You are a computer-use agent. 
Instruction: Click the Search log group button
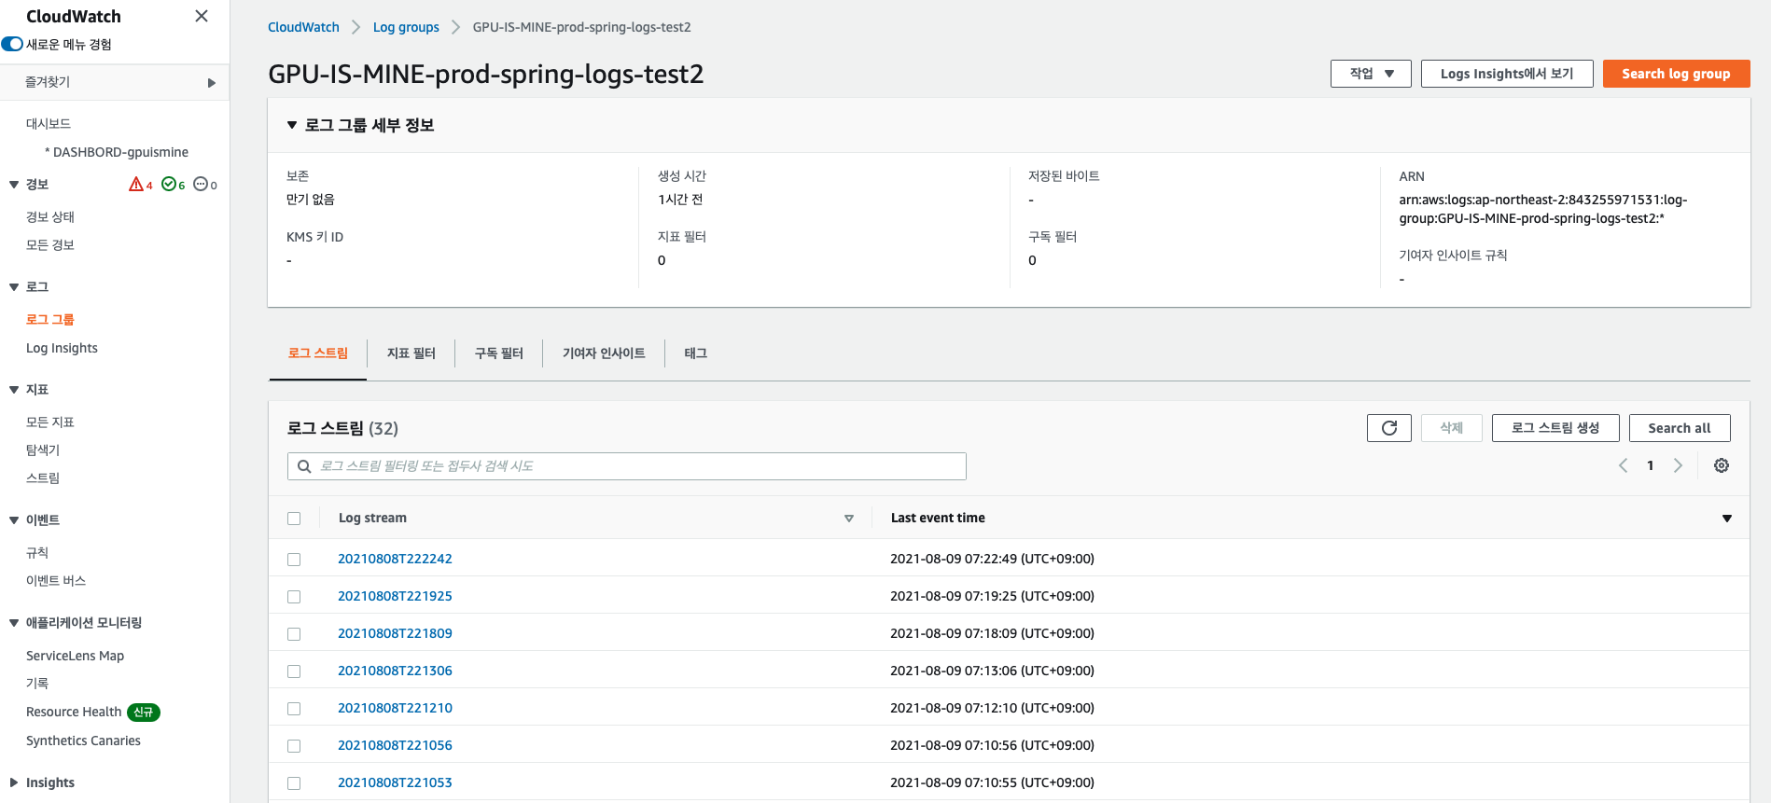click(1676, 74)
